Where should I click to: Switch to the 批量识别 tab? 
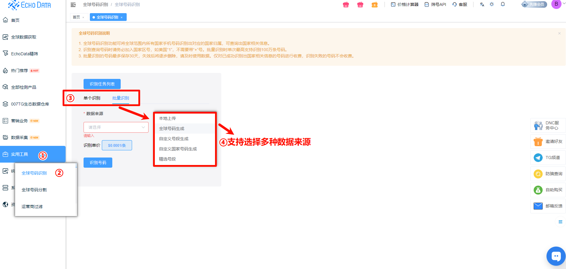[x=121, y=98]
